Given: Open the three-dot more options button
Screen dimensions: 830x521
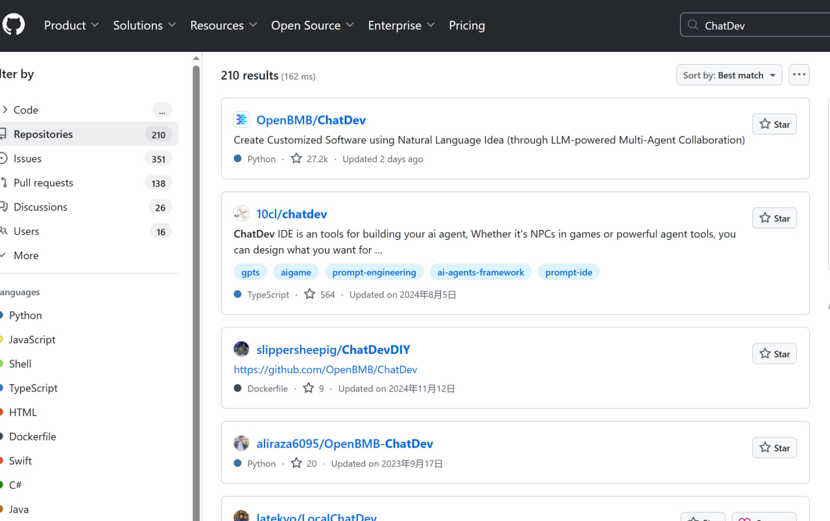Looking at the screenshot, I should [799, 75].
